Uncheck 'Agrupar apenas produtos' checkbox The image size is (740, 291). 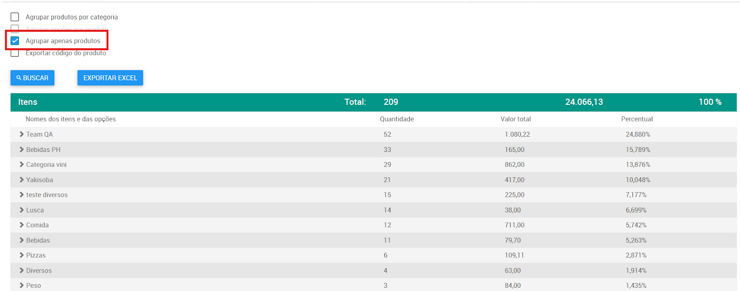[15, 41]
